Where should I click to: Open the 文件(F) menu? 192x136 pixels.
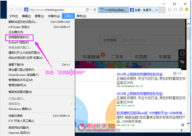pos(14,16)
